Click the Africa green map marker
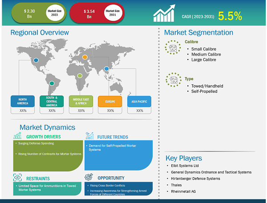Screen dimensions: 267x203 coord(80,76)
